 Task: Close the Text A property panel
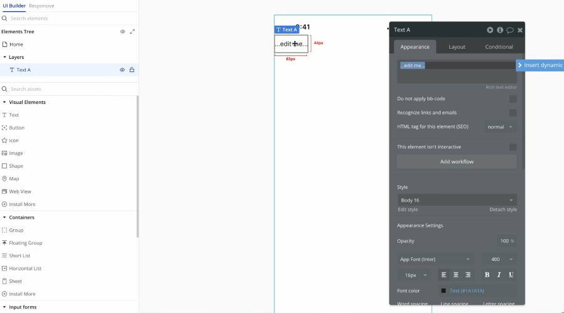520,30
